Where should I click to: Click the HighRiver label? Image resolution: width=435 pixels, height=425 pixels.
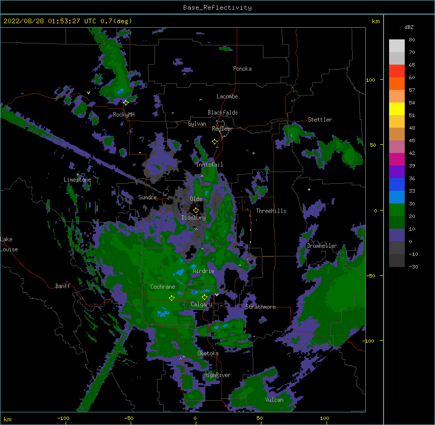(x=216, y=375)
